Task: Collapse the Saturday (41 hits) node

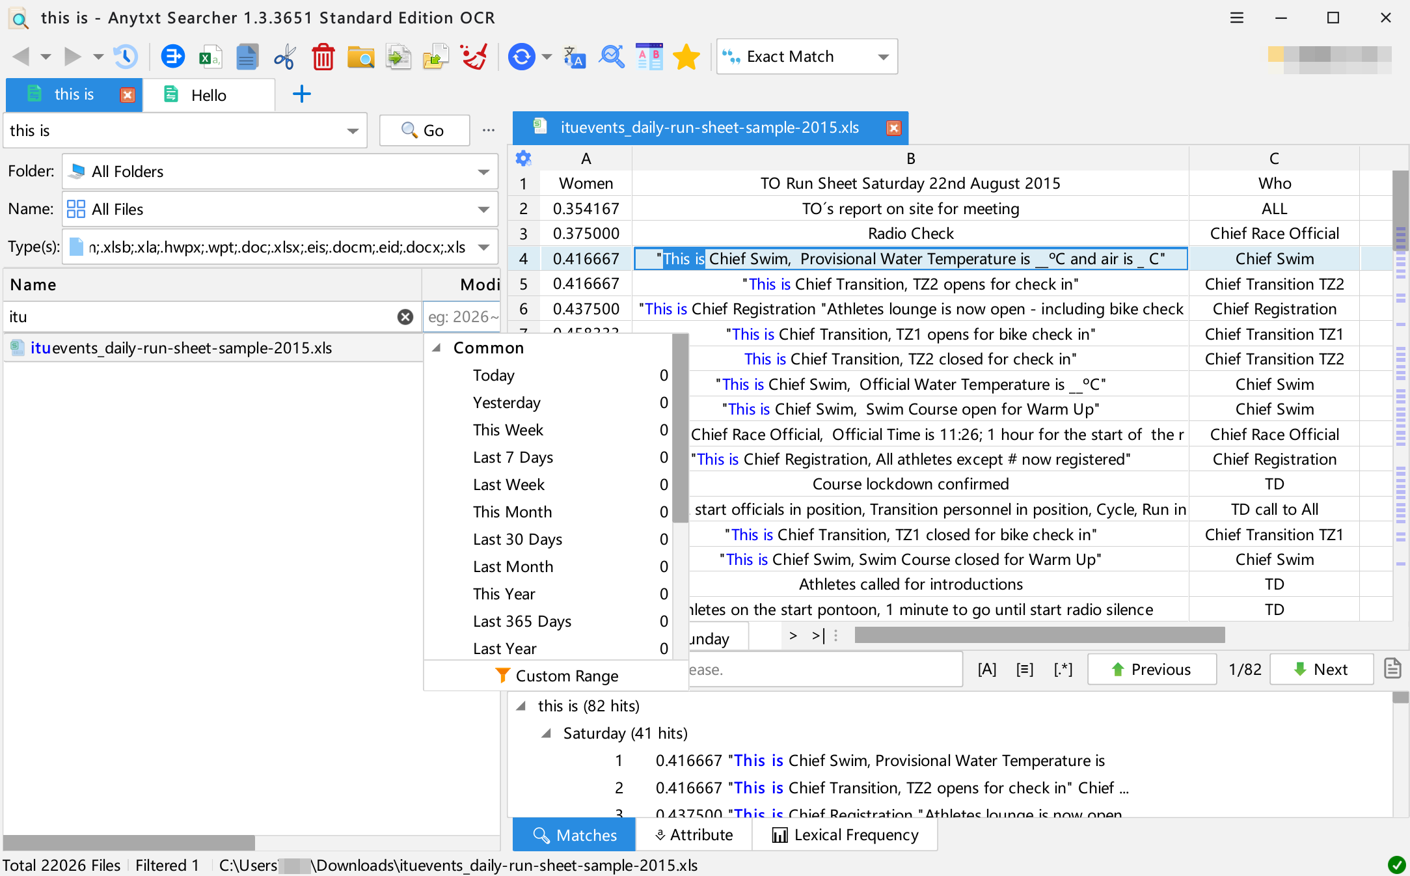Action: (x=547, y=733)
